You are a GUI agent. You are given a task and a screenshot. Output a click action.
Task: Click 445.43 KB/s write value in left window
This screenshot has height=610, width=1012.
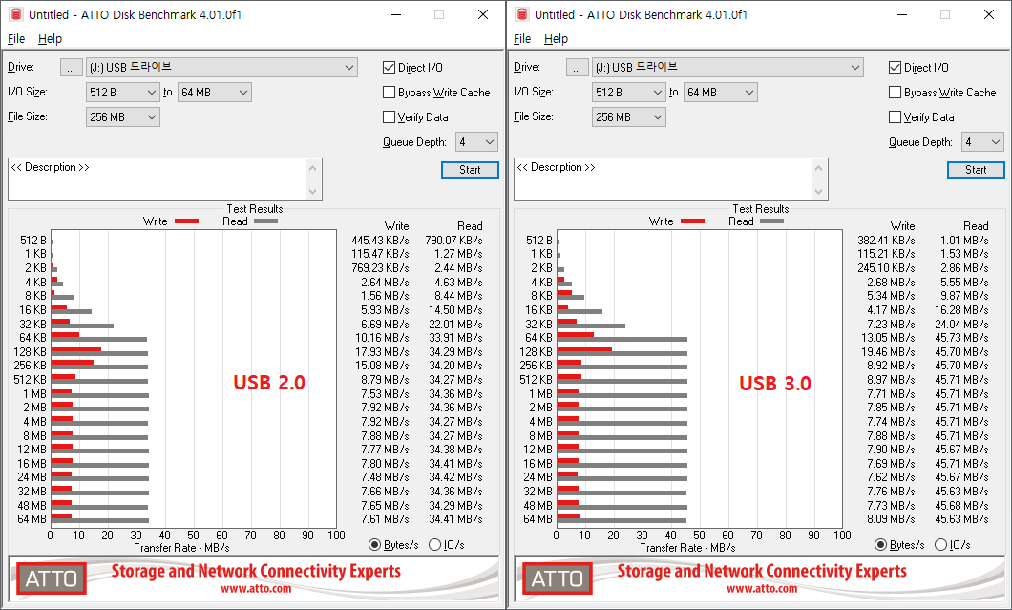(x=380, y=241)
